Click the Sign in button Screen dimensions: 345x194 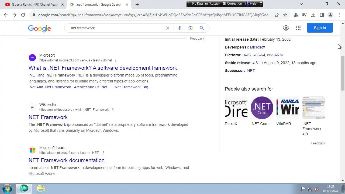click(x=320, y=28)
